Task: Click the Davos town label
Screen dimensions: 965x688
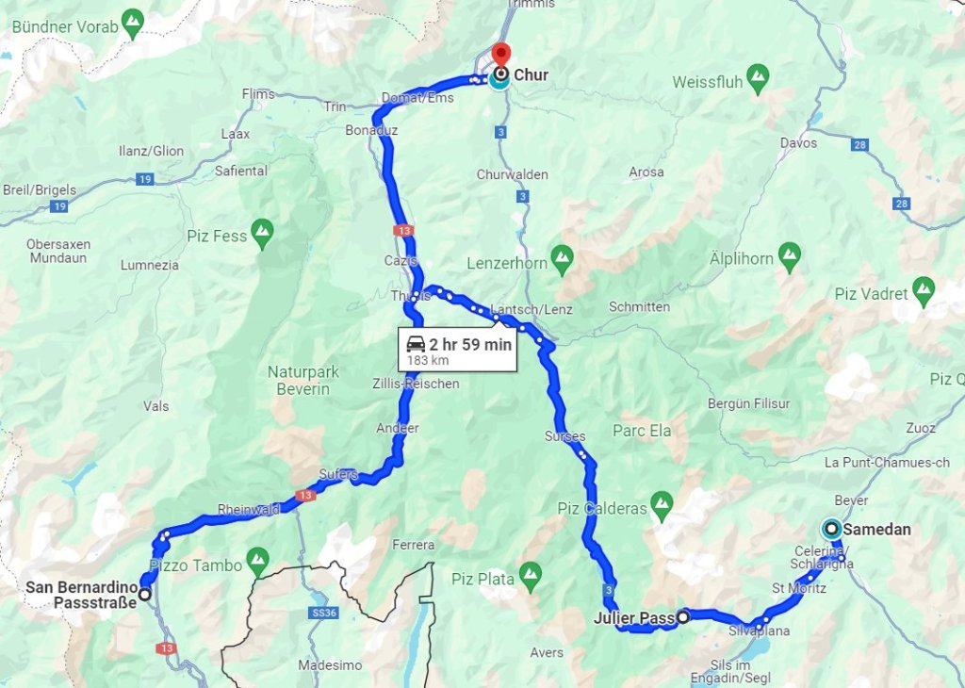Action: pos(798,142)
